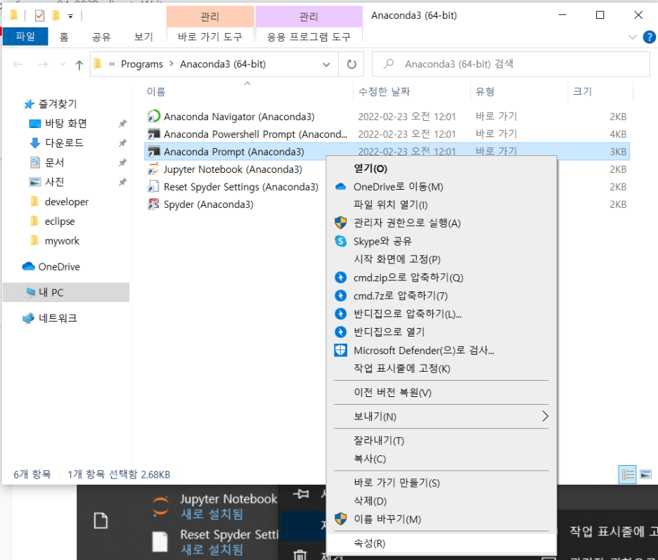Switch to details view icon in status bar
This screenshot has width=658, height=560.
(x=627, y=474)
